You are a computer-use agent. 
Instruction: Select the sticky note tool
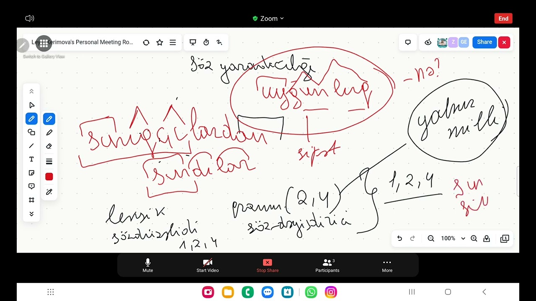pos(31,173)
